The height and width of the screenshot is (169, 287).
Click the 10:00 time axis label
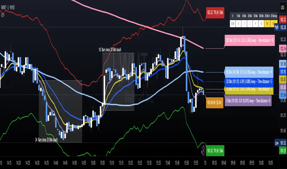click(261, 163)
